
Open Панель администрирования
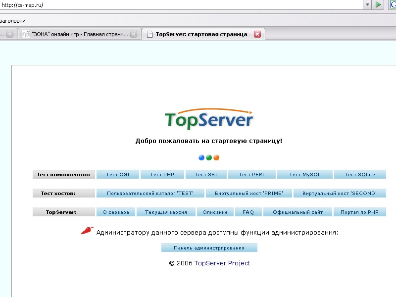tap(209, 247)
